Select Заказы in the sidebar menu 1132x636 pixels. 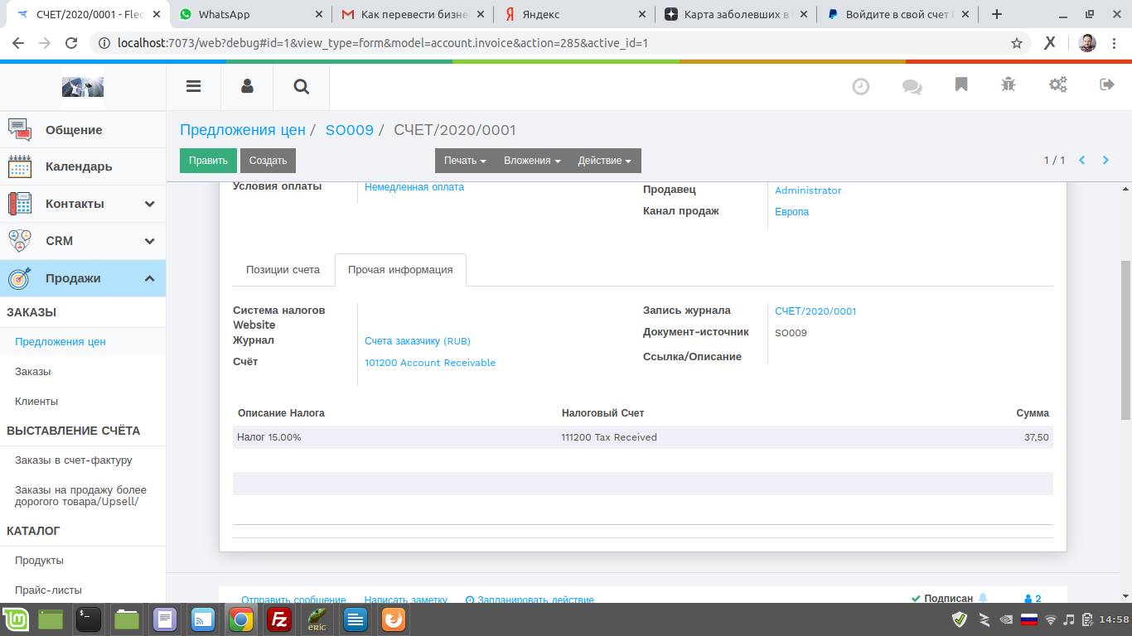click(x=33, y=372)
